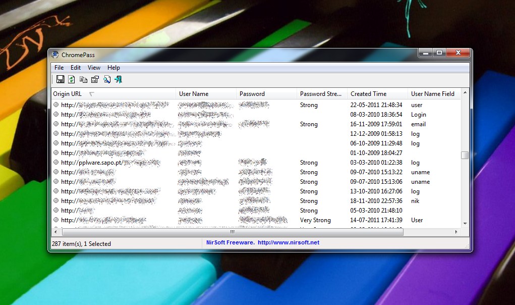Click the vertical scrollbar up arrow
515x305 pixels.
[465, 93]
